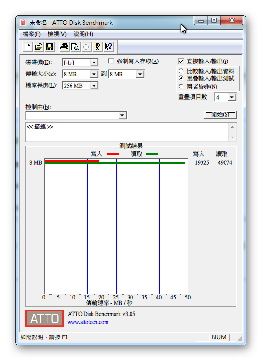Click the red ATTO logo
262x361 pixels.
[45, 318]
